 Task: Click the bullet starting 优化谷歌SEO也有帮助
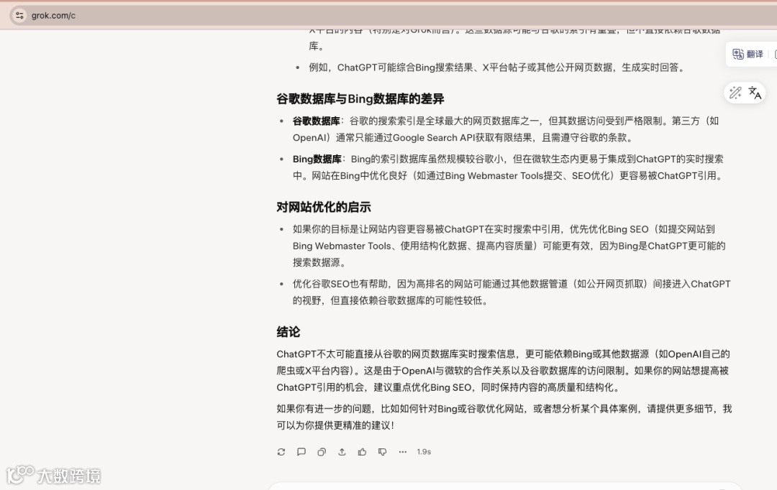(x=512, y=292)
